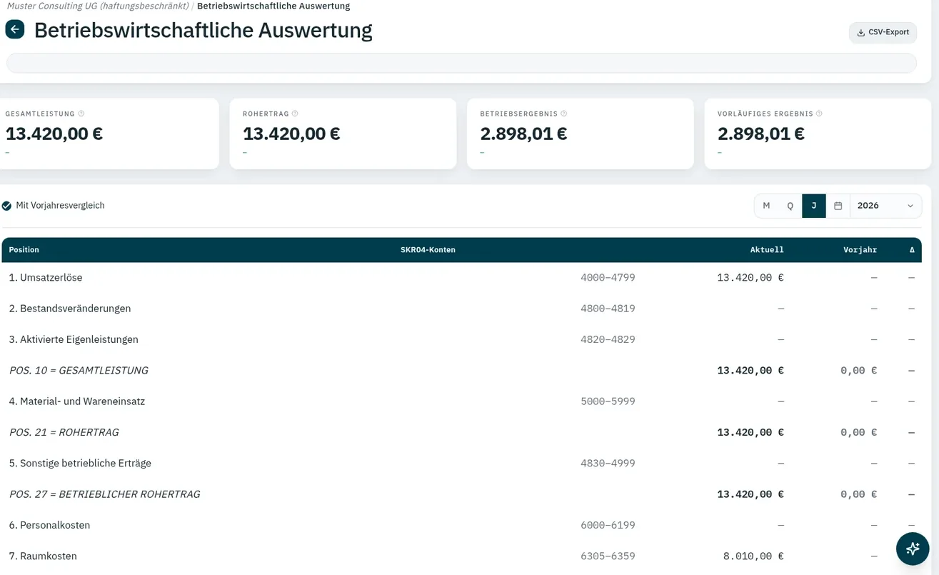Switch period to monthly M view
This screenshot has height=575, width=939.
(766, 206)
